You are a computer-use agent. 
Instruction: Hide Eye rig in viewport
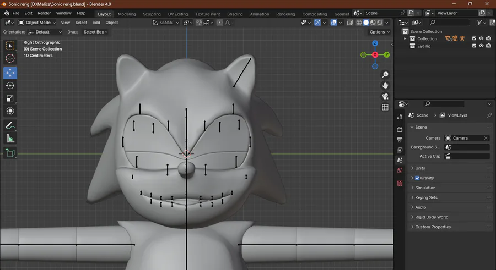481,46
